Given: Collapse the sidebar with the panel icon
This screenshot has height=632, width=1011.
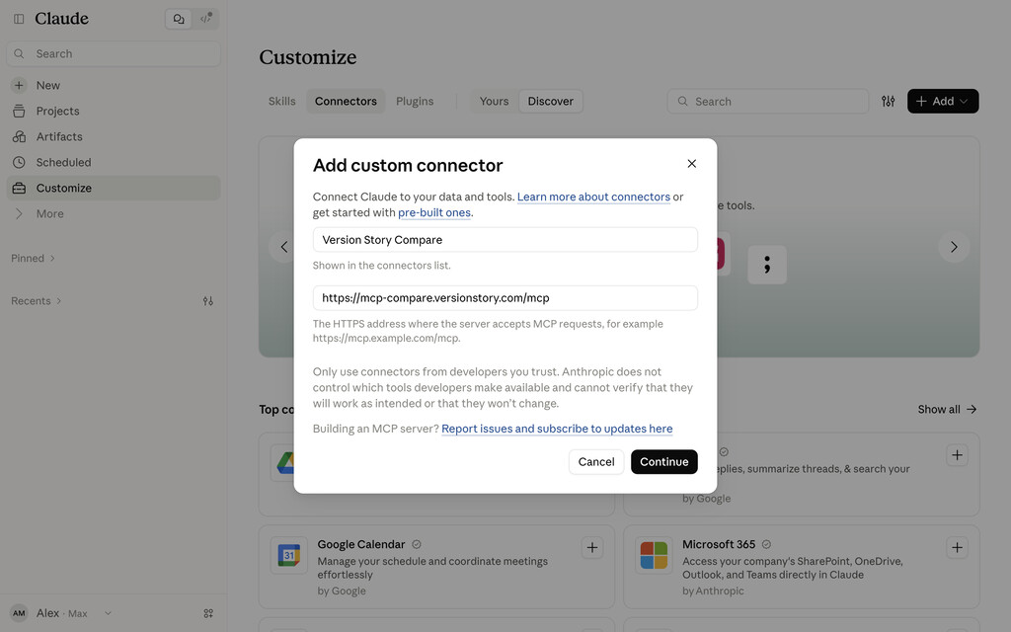Looking at the screenshot, I should pyautogui.click(x=19, y=19).
